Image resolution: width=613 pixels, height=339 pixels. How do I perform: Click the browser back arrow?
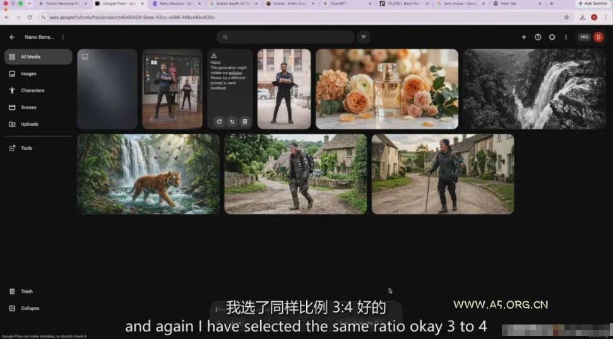(7, 17)
